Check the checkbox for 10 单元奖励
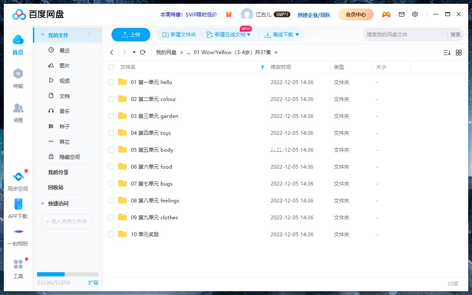The image size is (472, 295). point(111,234)
